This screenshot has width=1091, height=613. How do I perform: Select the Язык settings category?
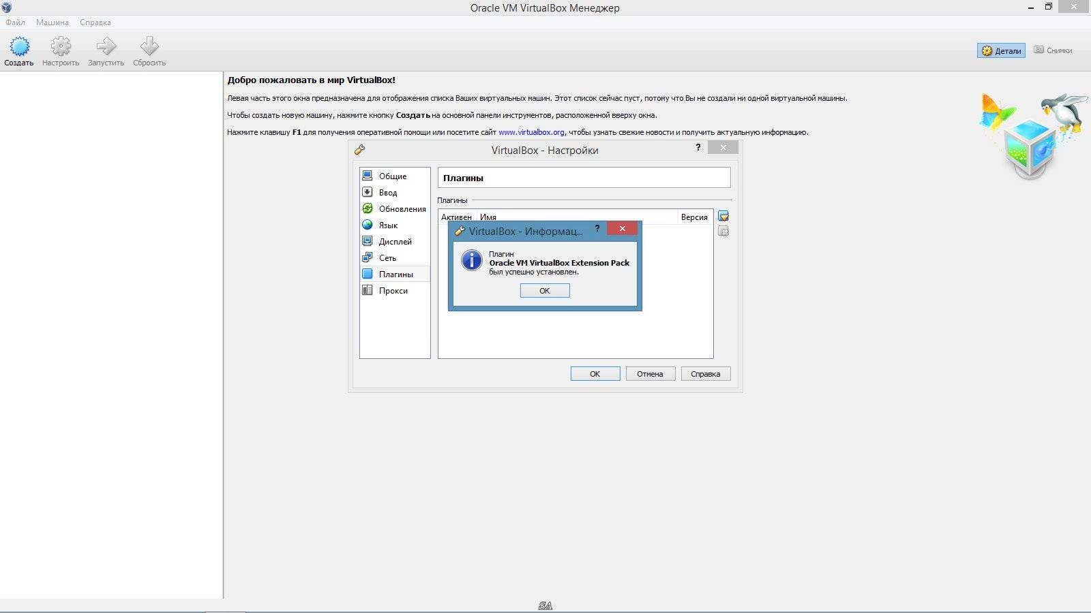(x=395, y=225)
